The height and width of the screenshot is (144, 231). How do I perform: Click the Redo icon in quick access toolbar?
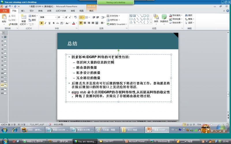pos(15,6)
